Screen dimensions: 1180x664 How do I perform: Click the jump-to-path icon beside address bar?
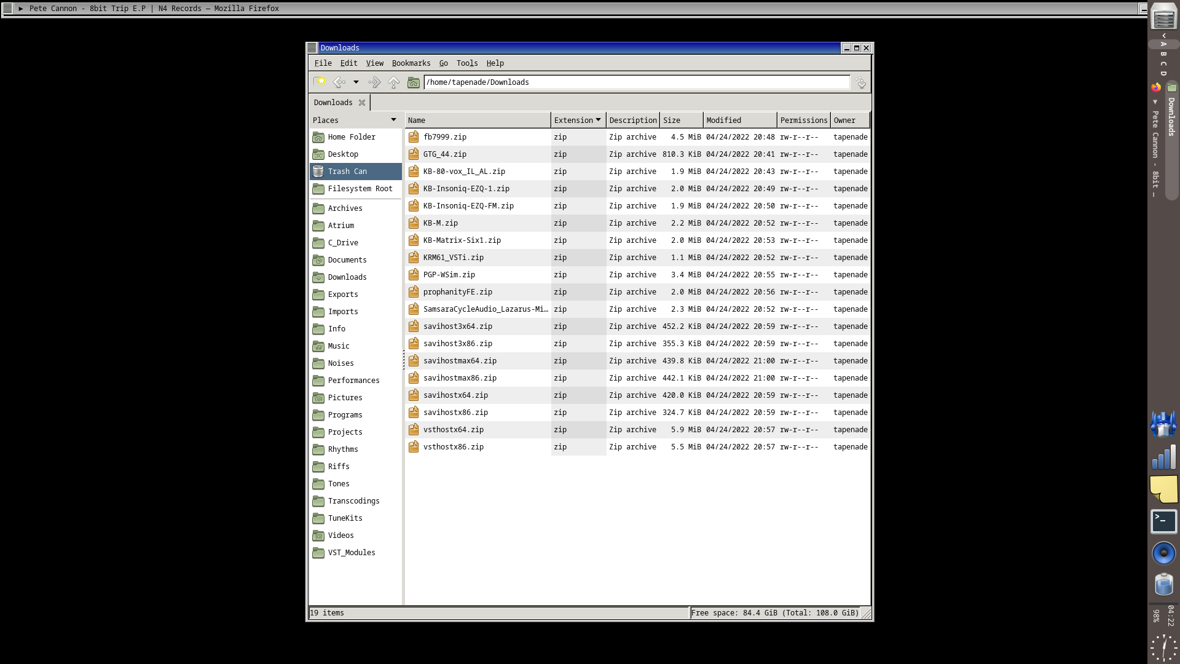(861, 82)
